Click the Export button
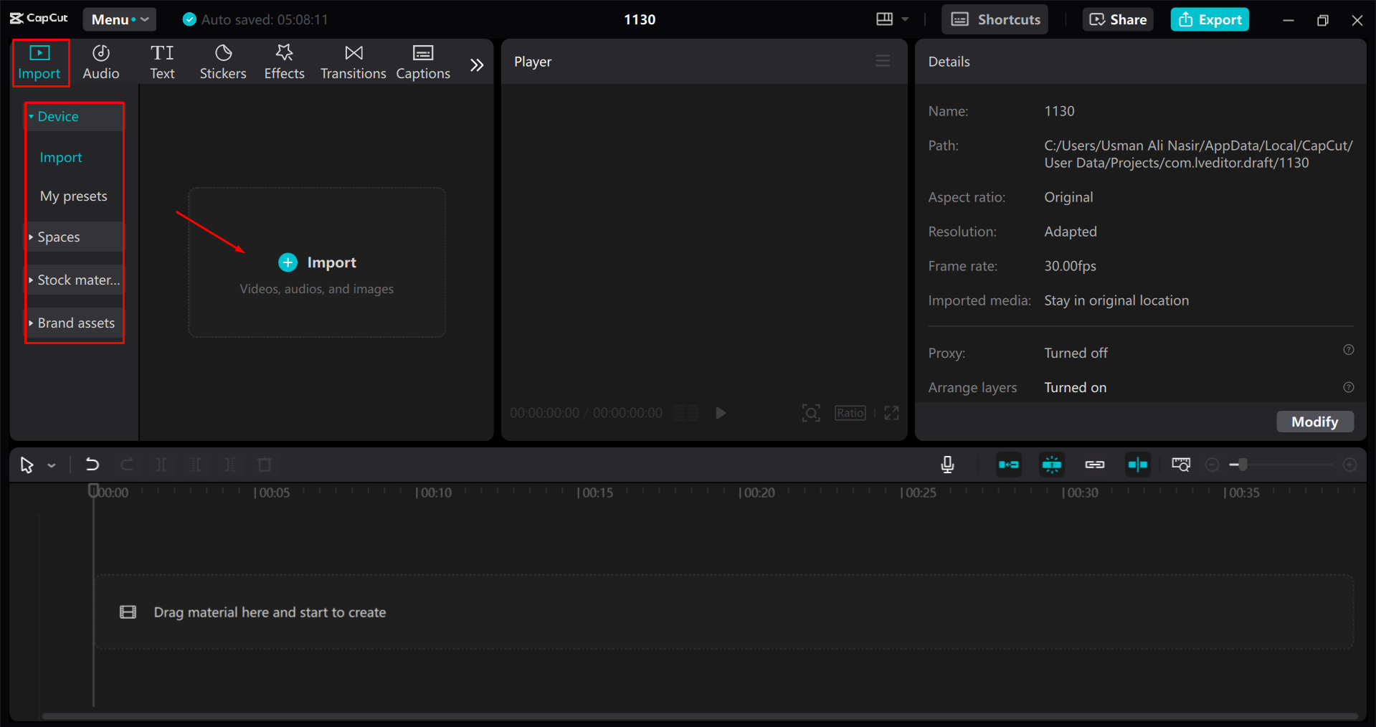 coord(1209,19)
